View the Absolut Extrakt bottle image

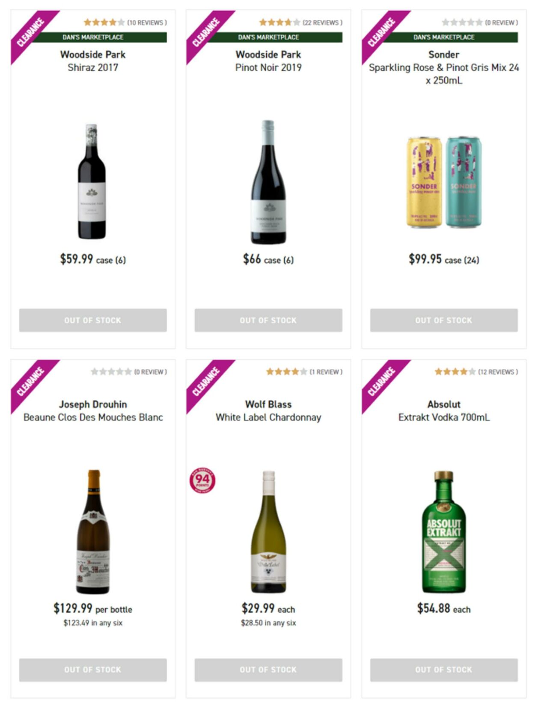coord(444,531)
